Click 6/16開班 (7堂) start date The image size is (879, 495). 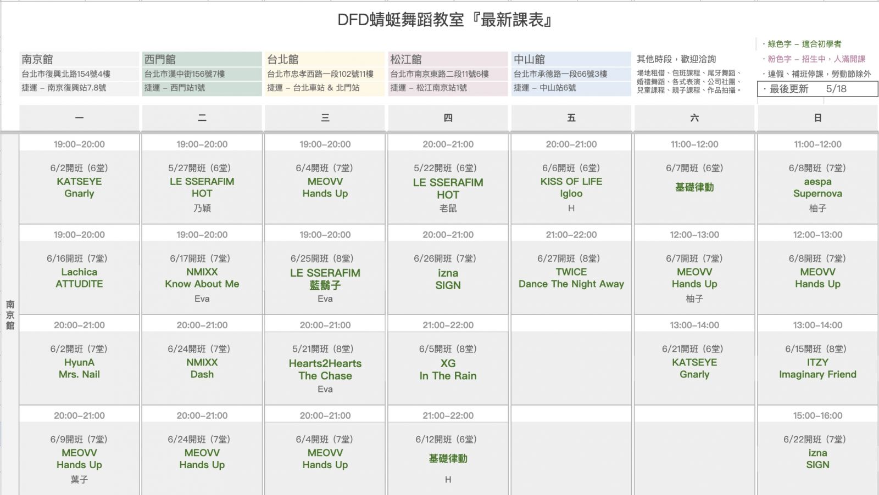pyautogui.click(x=76, y=258)
